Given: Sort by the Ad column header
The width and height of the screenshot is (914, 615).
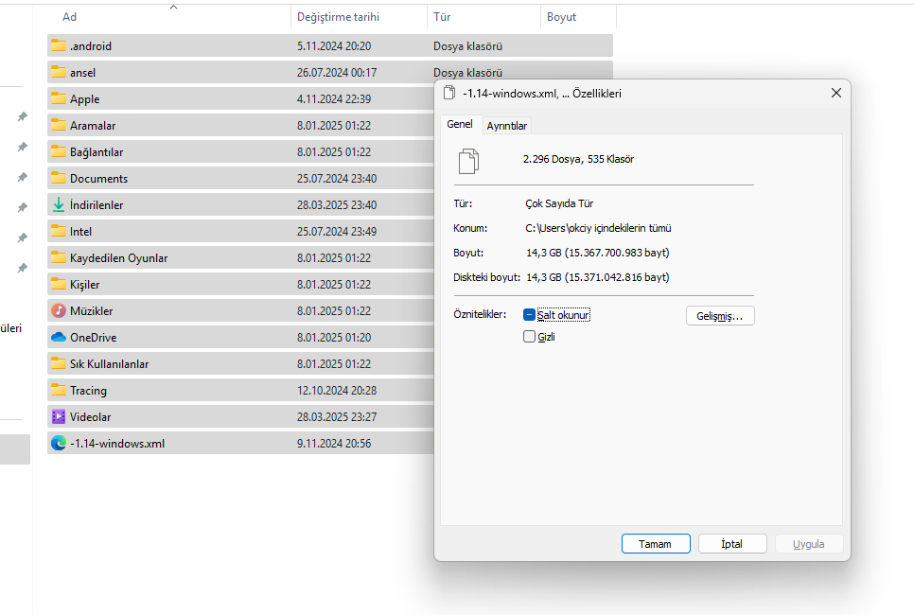Looking at the screenshot, I should coord(69,17).
